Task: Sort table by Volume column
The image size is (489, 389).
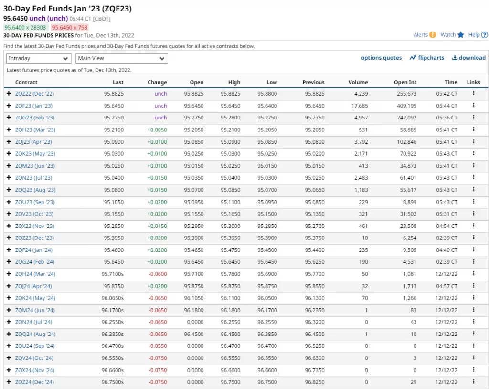Action: point(358,82)
